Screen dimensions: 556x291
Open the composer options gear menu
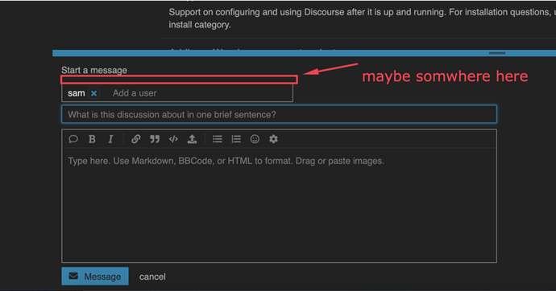click(x=273, y=139)
